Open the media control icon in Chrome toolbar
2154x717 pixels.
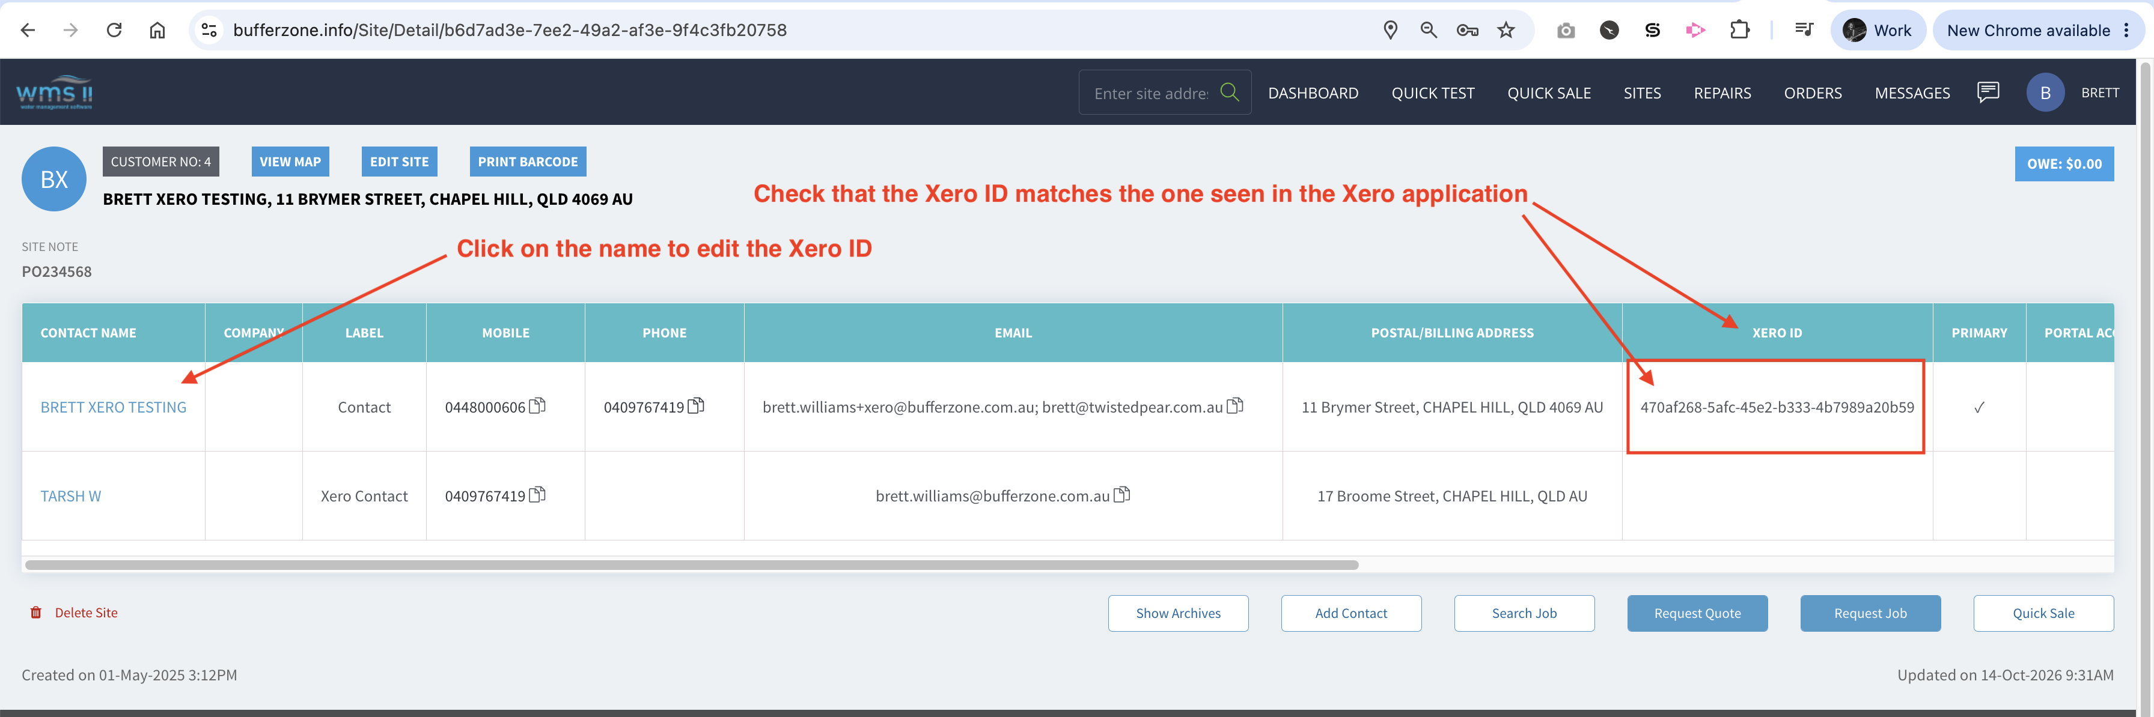1804,30
